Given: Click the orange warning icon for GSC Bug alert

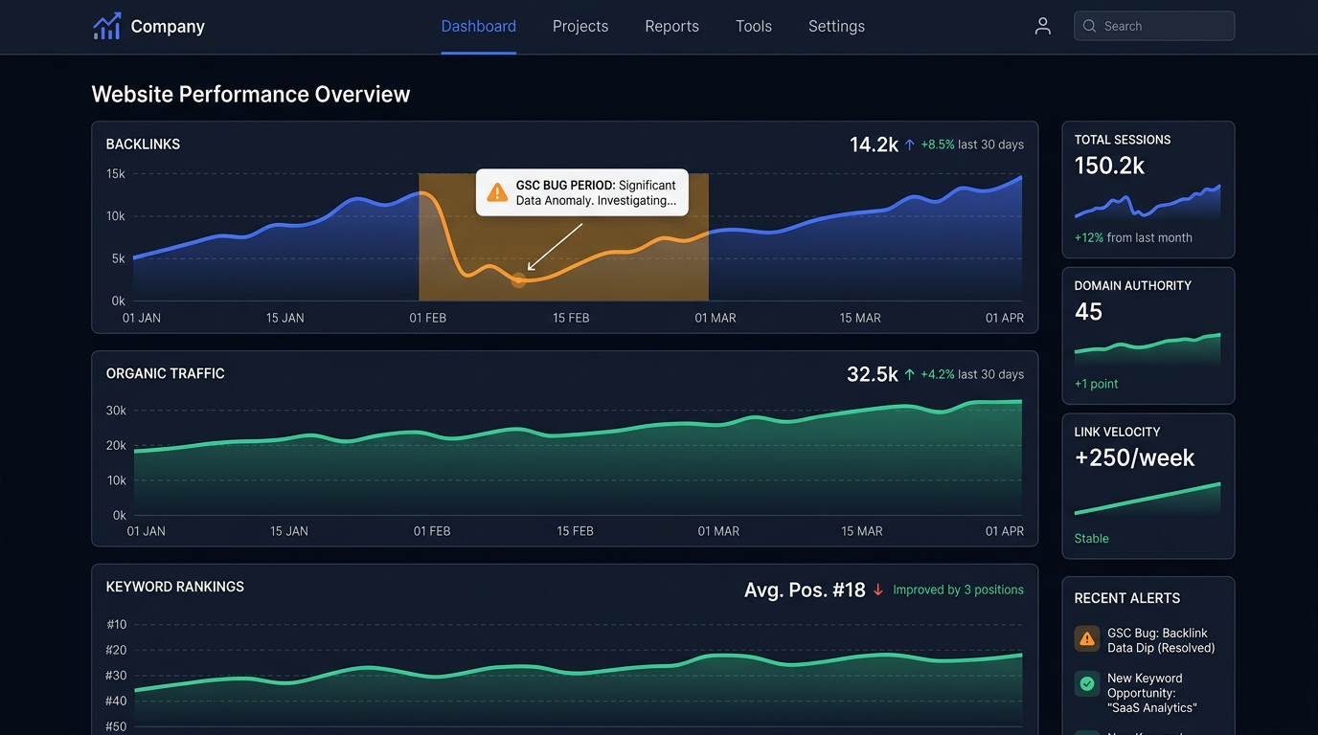Looking at the screenshot, I should pos(1087,638).
